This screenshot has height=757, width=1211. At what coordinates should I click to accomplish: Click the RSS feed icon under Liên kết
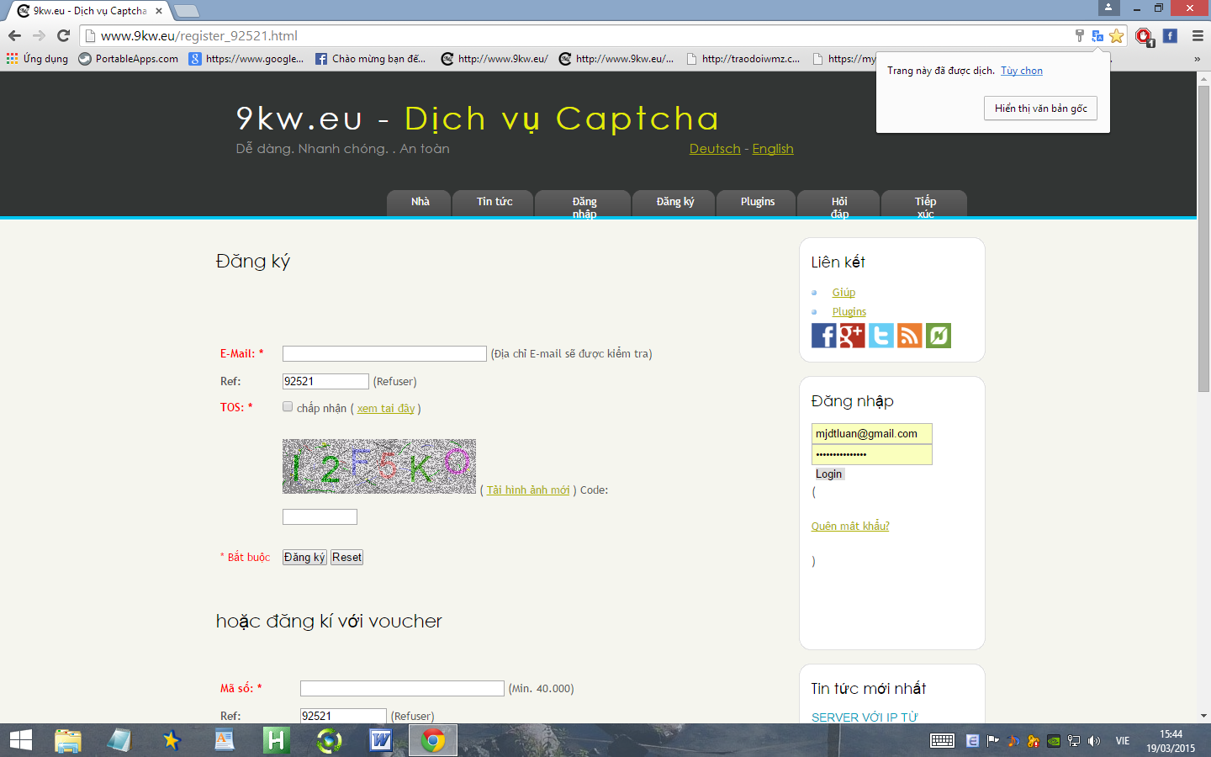(910, 336)
